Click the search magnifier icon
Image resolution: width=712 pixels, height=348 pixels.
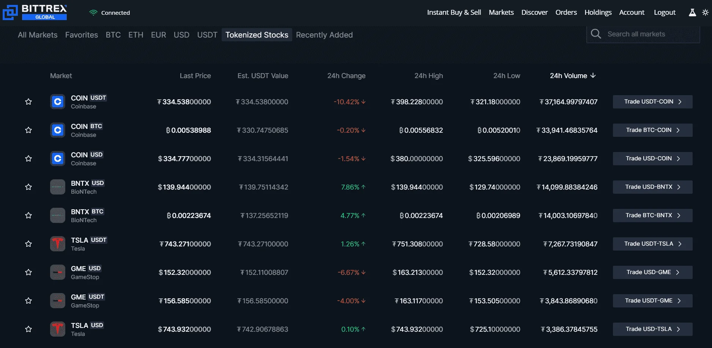click(596, 34)
